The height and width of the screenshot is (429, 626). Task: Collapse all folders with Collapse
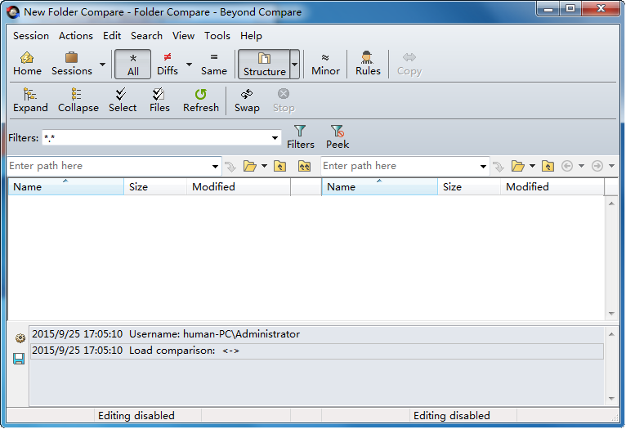click(x=78, y=101)
